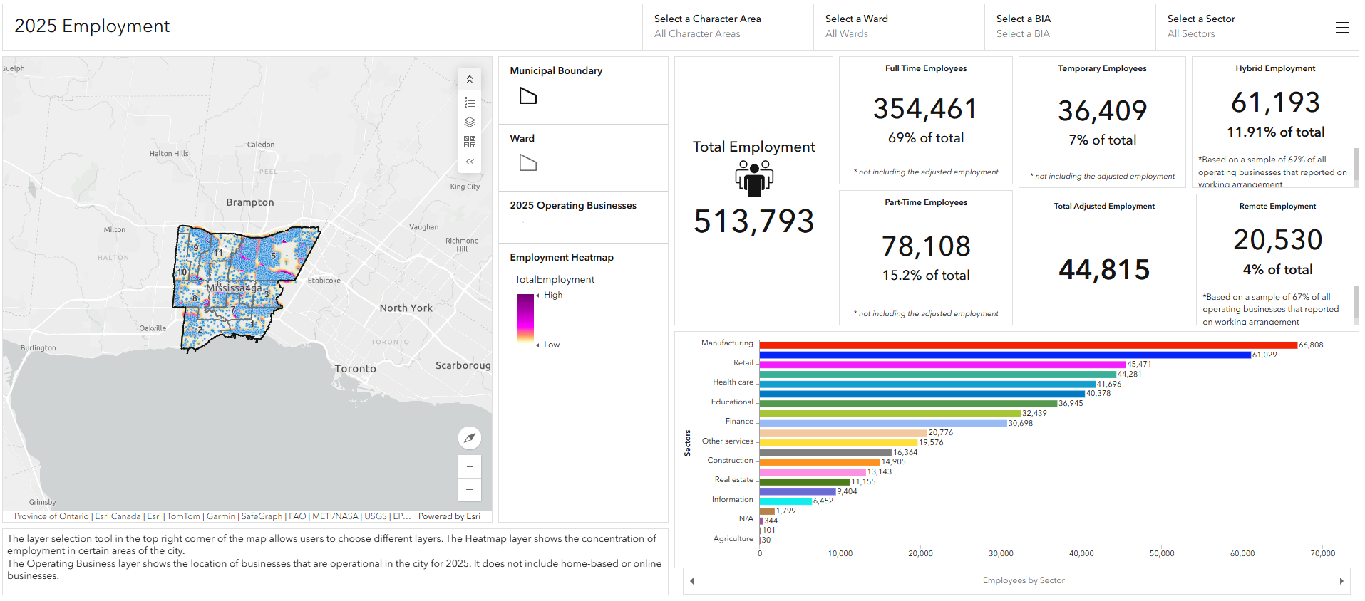Open the Select a Sector dropdown
Screen dimensions: 1365x601
click(x=1241, y=26)
